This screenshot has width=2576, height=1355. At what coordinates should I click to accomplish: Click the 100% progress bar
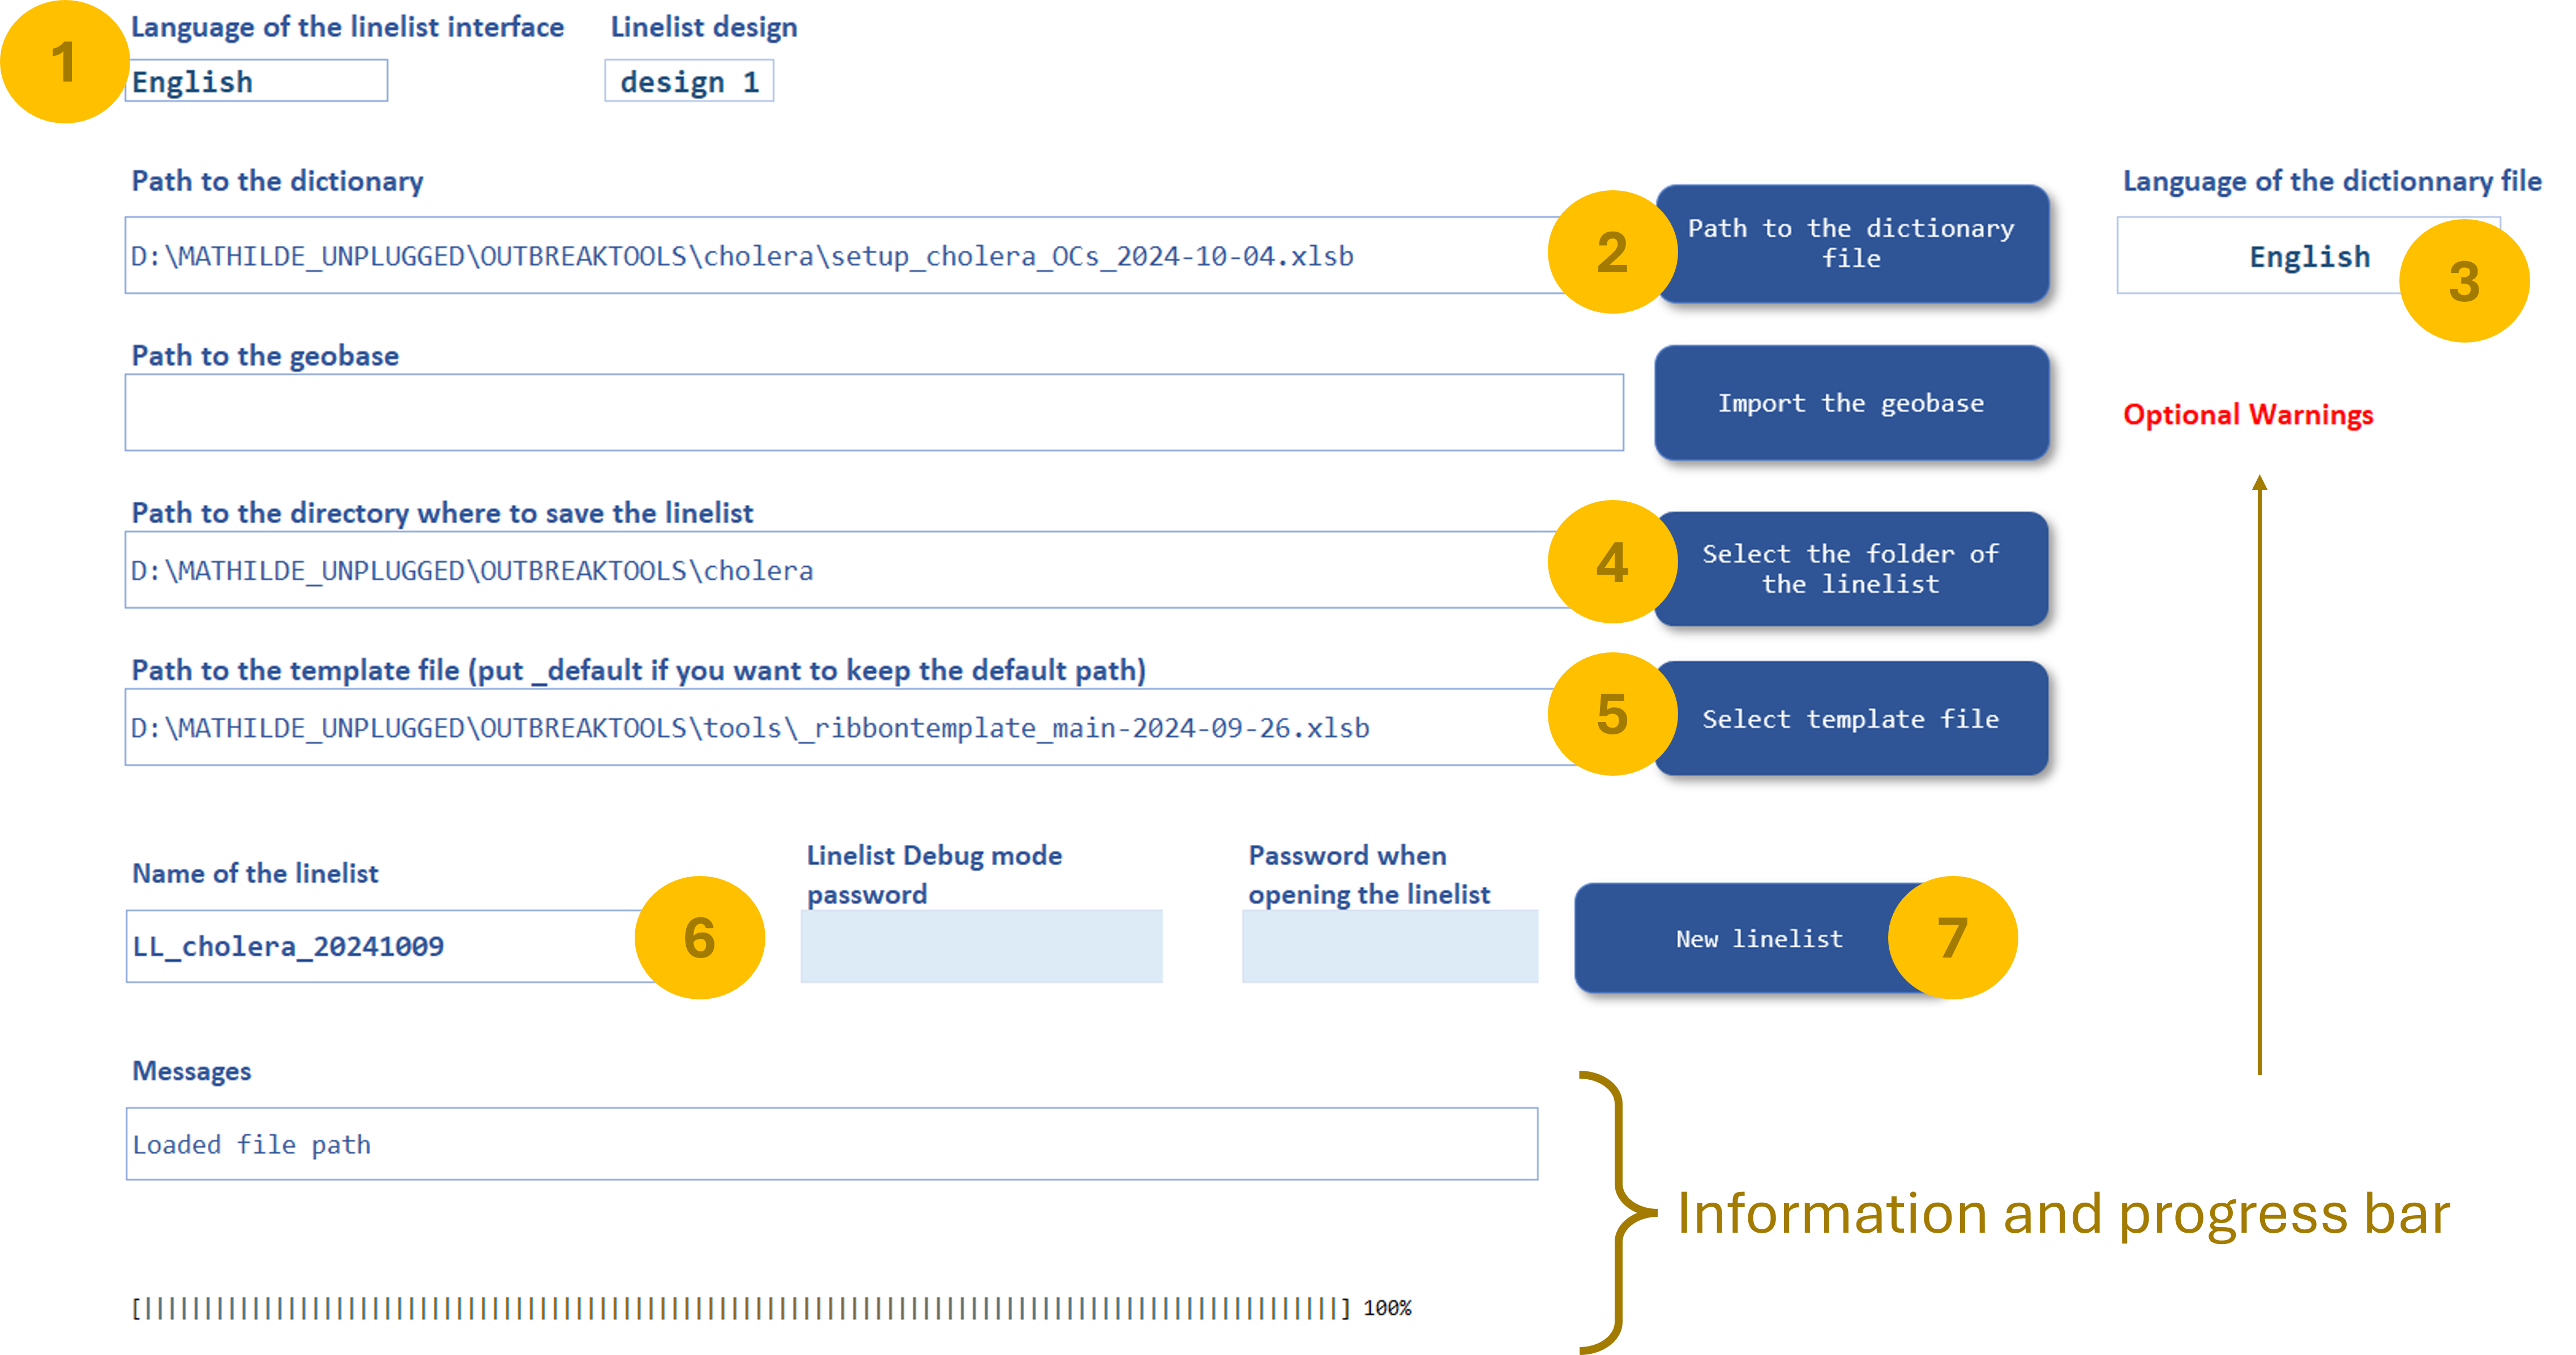tap(771, 1308)
